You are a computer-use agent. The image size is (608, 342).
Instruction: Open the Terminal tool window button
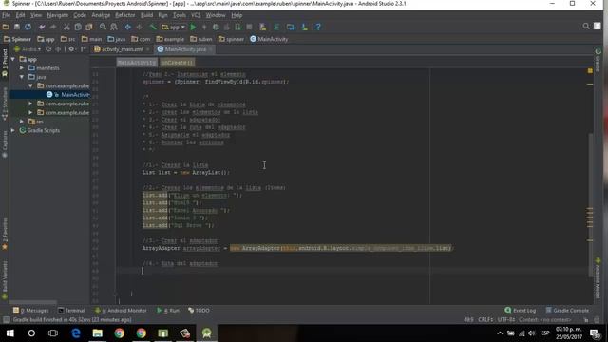[x=71, y=311]
